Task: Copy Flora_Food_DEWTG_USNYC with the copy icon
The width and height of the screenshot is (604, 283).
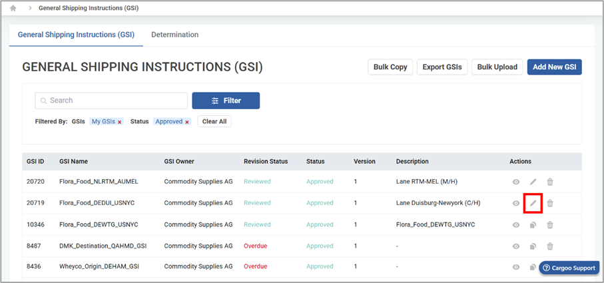Action: pyautogui.click(x=533, y=225)
